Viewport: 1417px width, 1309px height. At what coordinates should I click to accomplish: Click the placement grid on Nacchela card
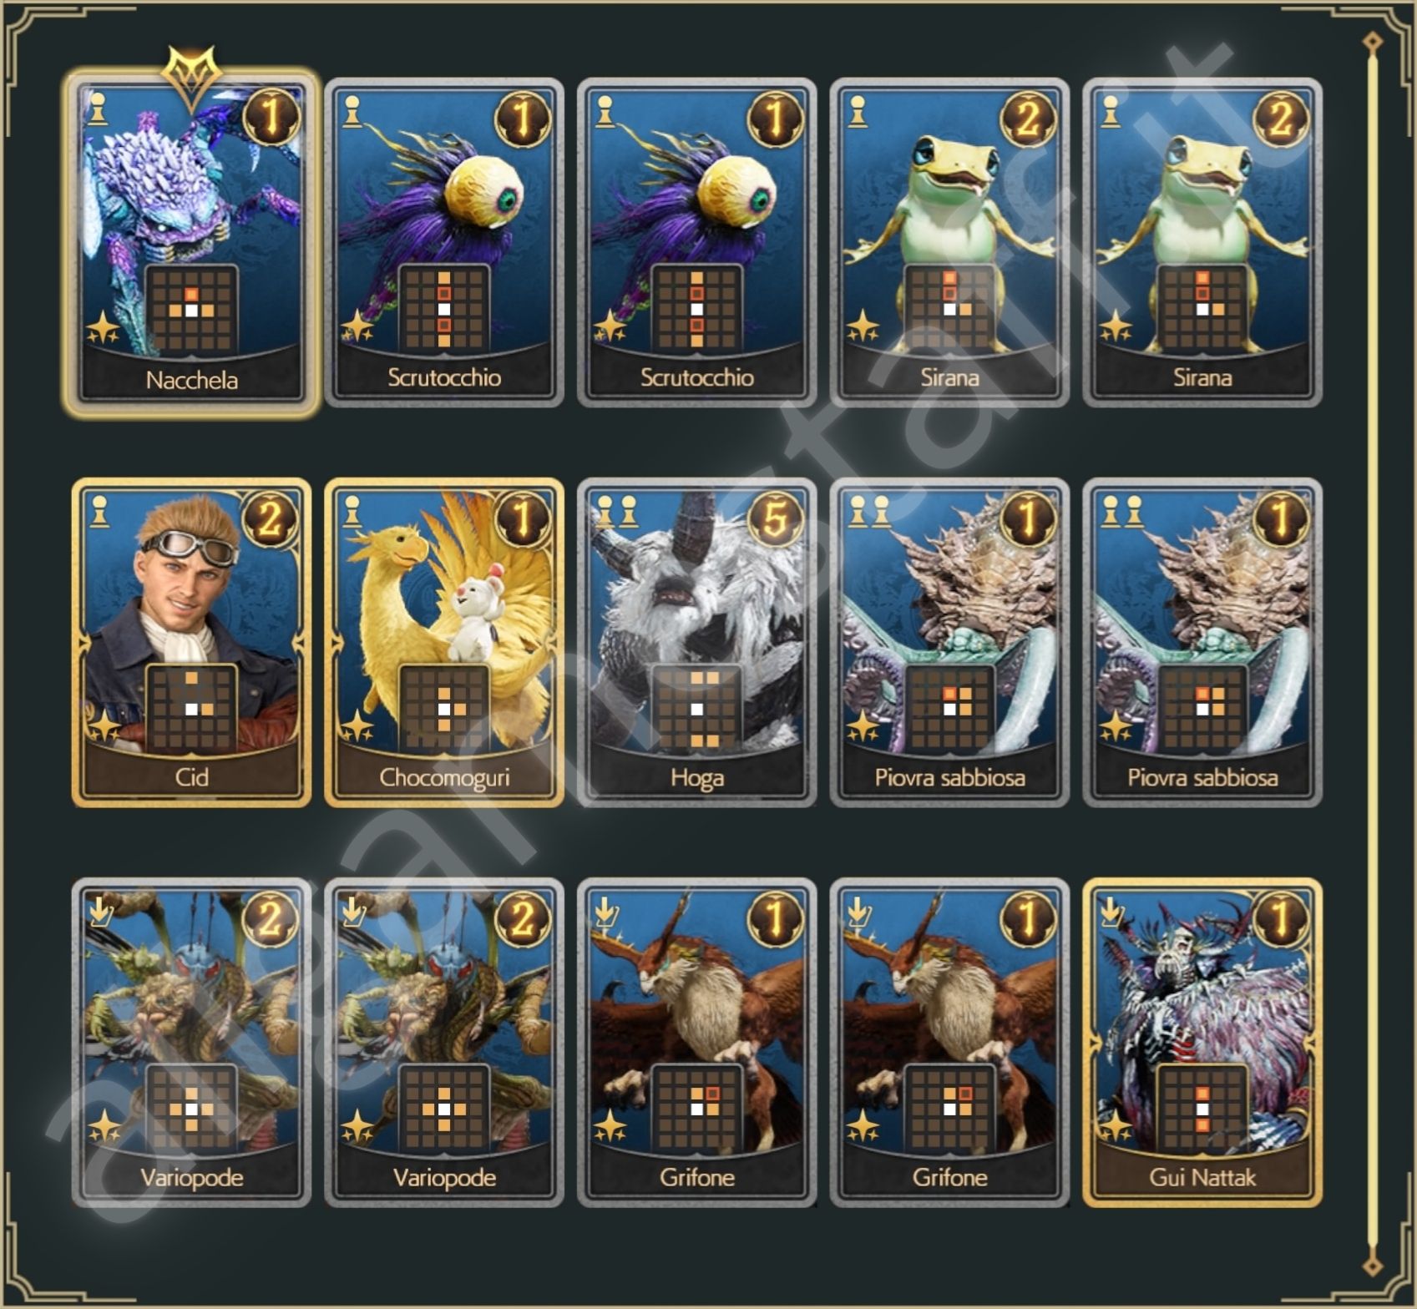[x=192, y=310]
